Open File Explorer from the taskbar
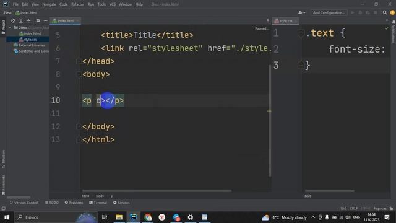396x223 pixels. pos(119,217)
